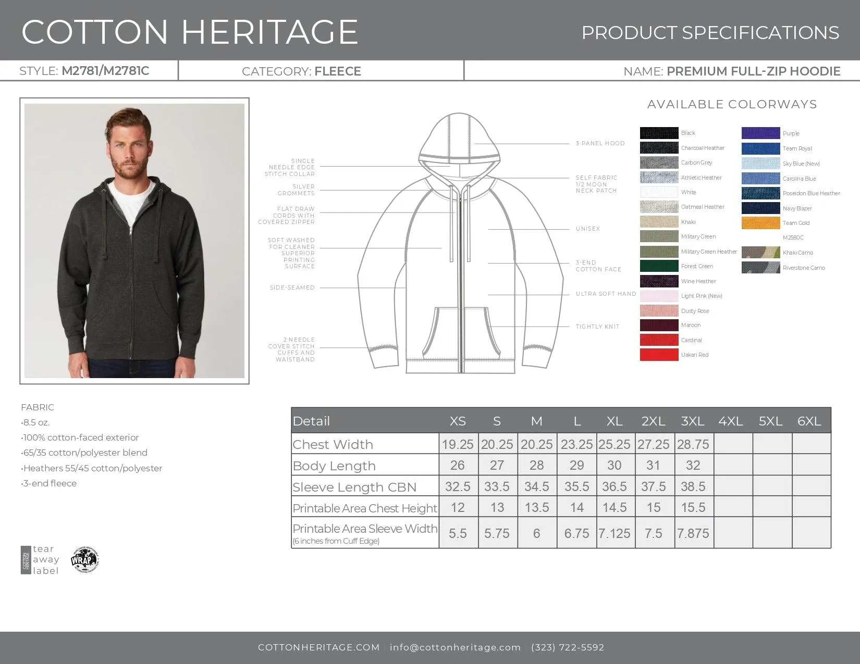Image resolution: width=860 pixels, height=664 pixels.
Task: Click the fabric weight 8.5 oz.
Action: click(x=35, y=422)
